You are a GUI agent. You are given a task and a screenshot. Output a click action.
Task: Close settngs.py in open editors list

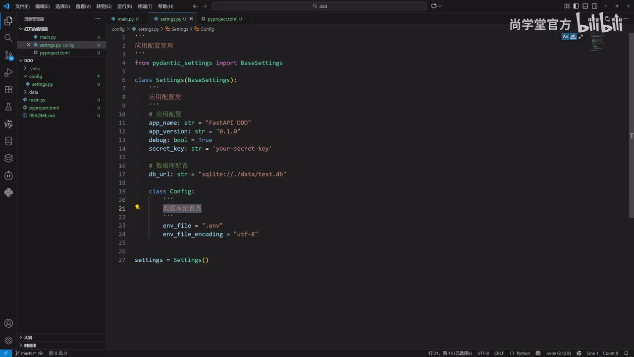click(28, 45)
